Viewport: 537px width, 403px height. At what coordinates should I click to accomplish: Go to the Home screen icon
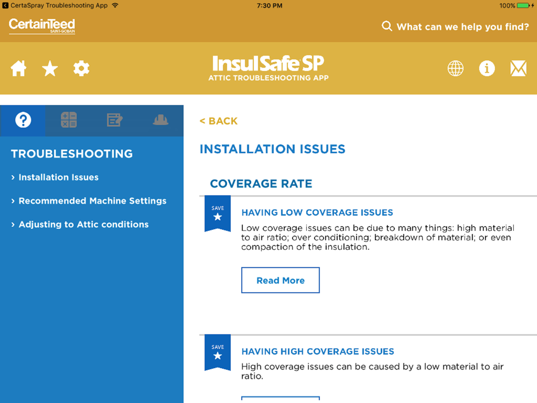pos(18,68)
